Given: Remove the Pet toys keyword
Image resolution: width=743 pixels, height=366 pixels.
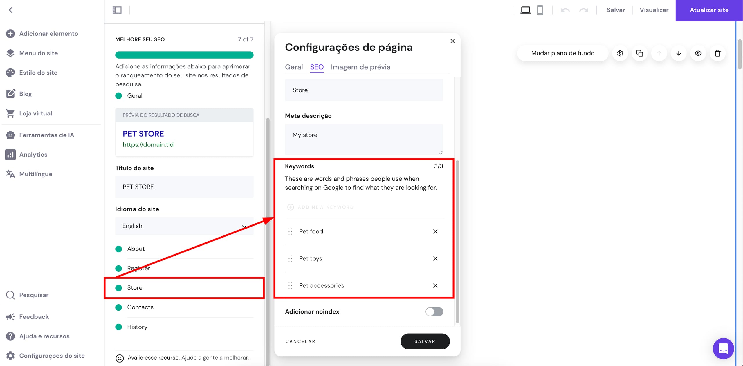Looking at the screenshot, I should click(x=435, y=258).
